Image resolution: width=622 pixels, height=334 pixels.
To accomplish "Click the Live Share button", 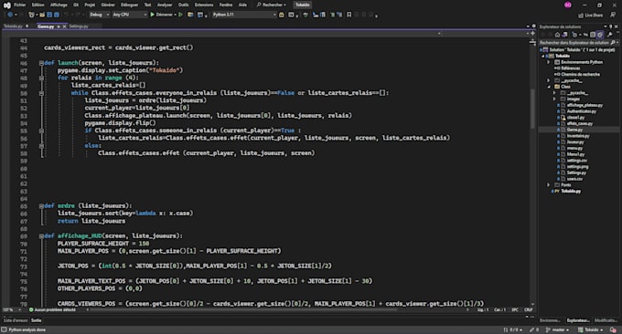I will 590,15.
